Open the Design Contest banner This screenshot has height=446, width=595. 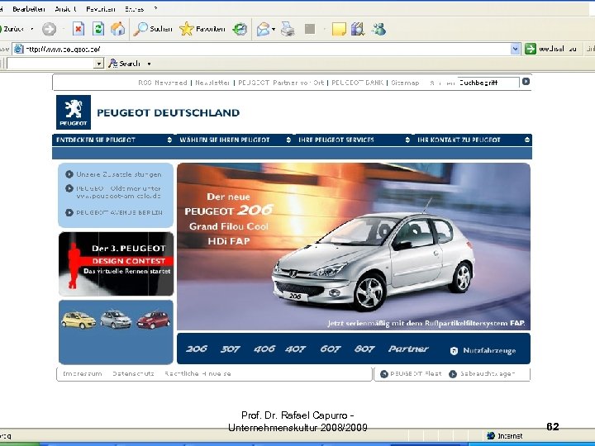[117, 264]
